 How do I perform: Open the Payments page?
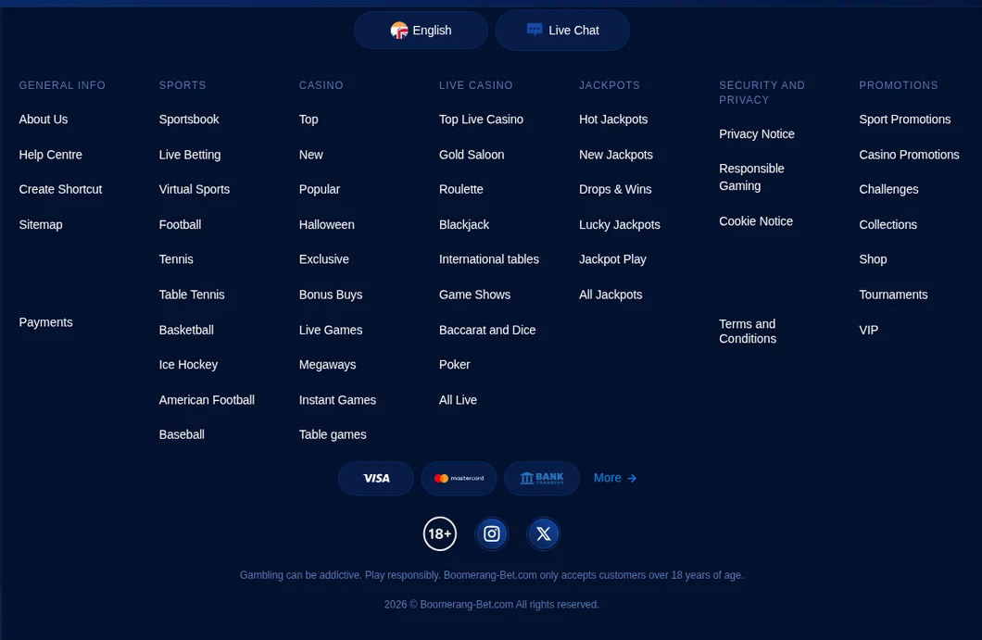coord(45,322)
